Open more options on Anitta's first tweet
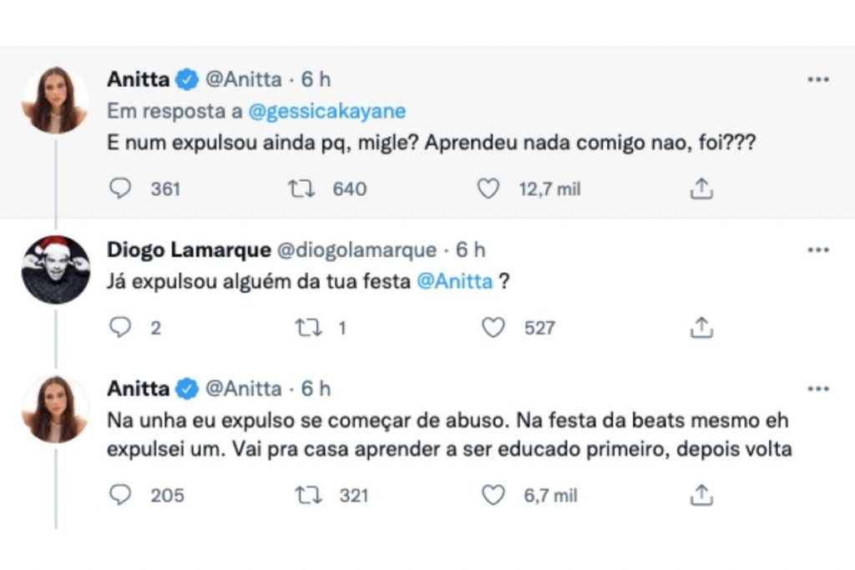The width and height of the screenshot is (855, 570). coord(817,79)
